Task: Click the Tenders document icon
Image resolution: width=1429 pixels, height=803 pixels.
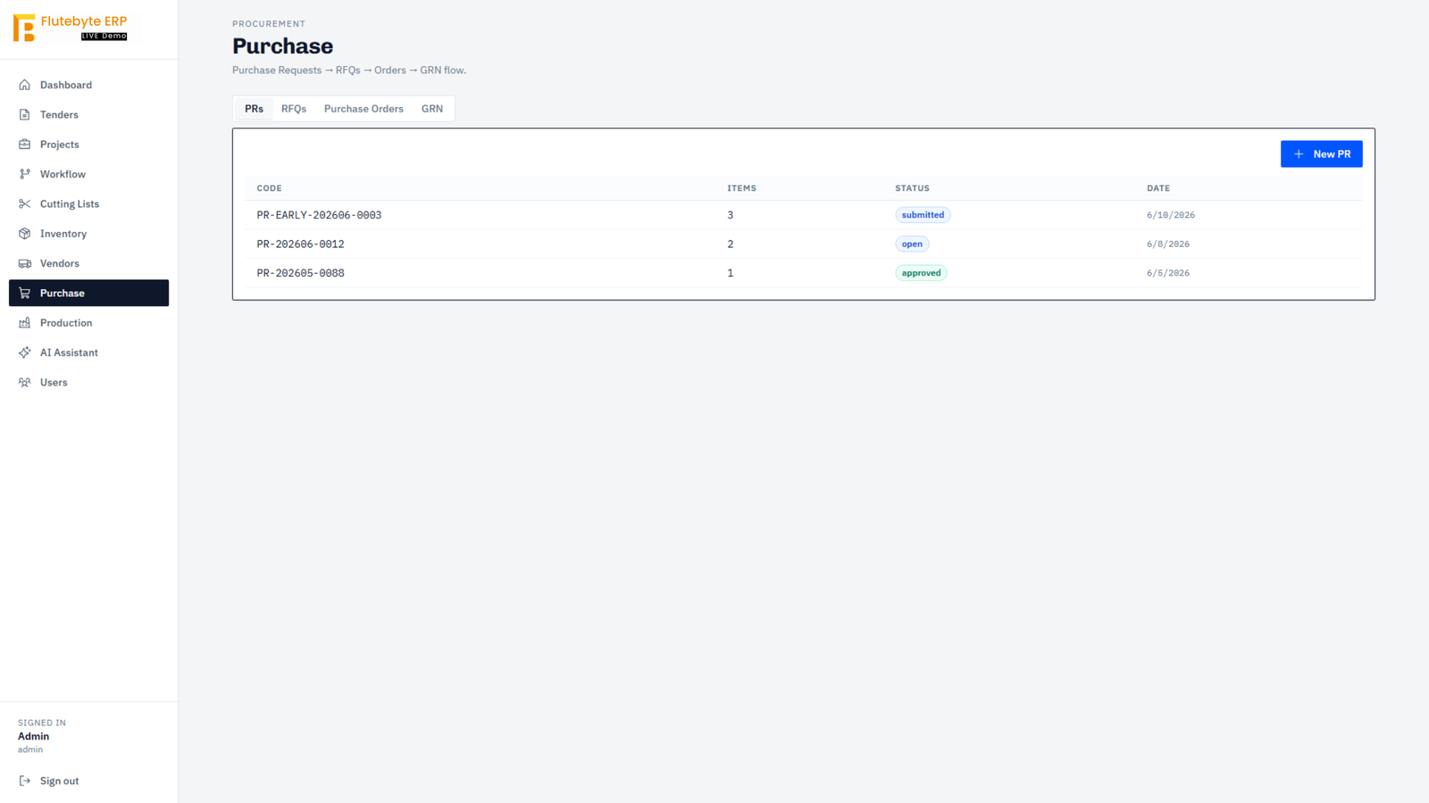Action: (25, 114)
